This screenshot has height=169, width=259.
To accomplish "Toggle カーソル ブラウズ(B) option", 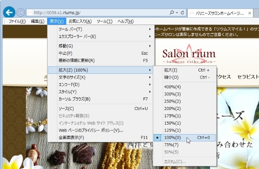I will click(101, 99).
